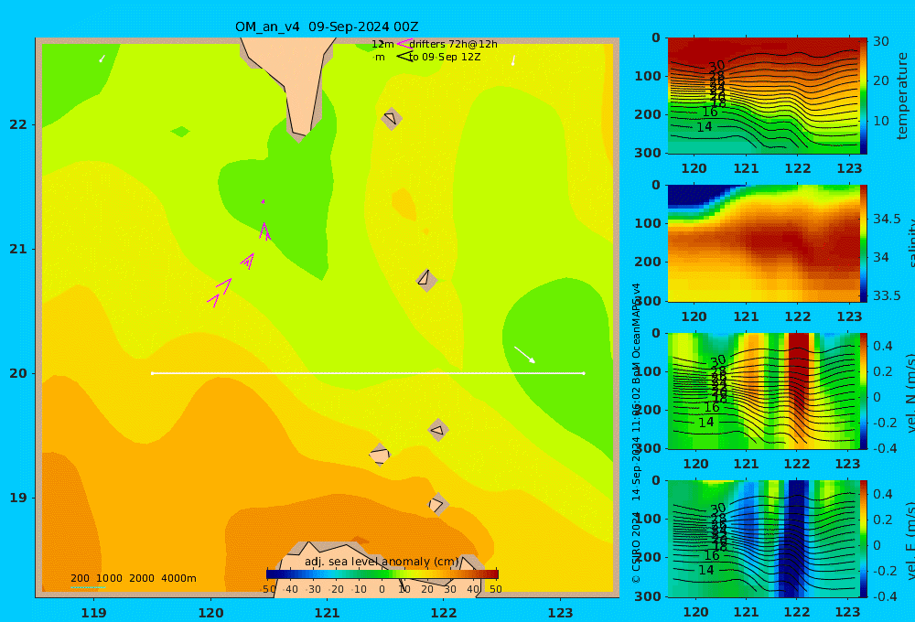Click the island marker just below latitude 22

(x=392, y=119)
